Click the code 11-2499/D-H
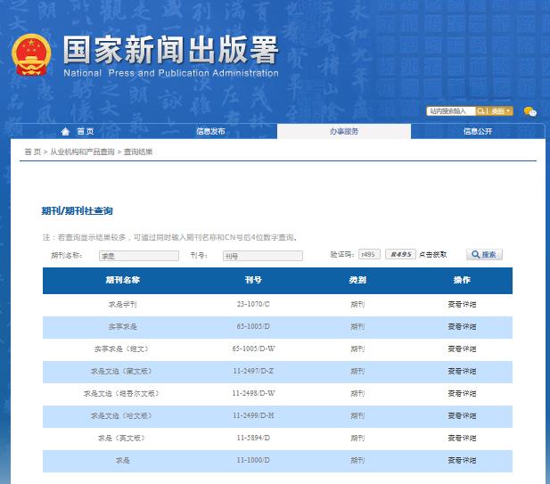This screenshot has height=484, width=550. coord(253,415)
